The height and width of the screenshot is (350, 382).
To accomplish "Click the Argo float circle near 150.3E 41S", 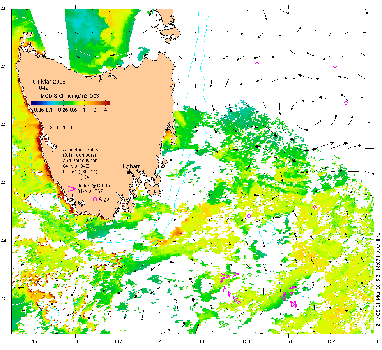I will coord(257,64).
